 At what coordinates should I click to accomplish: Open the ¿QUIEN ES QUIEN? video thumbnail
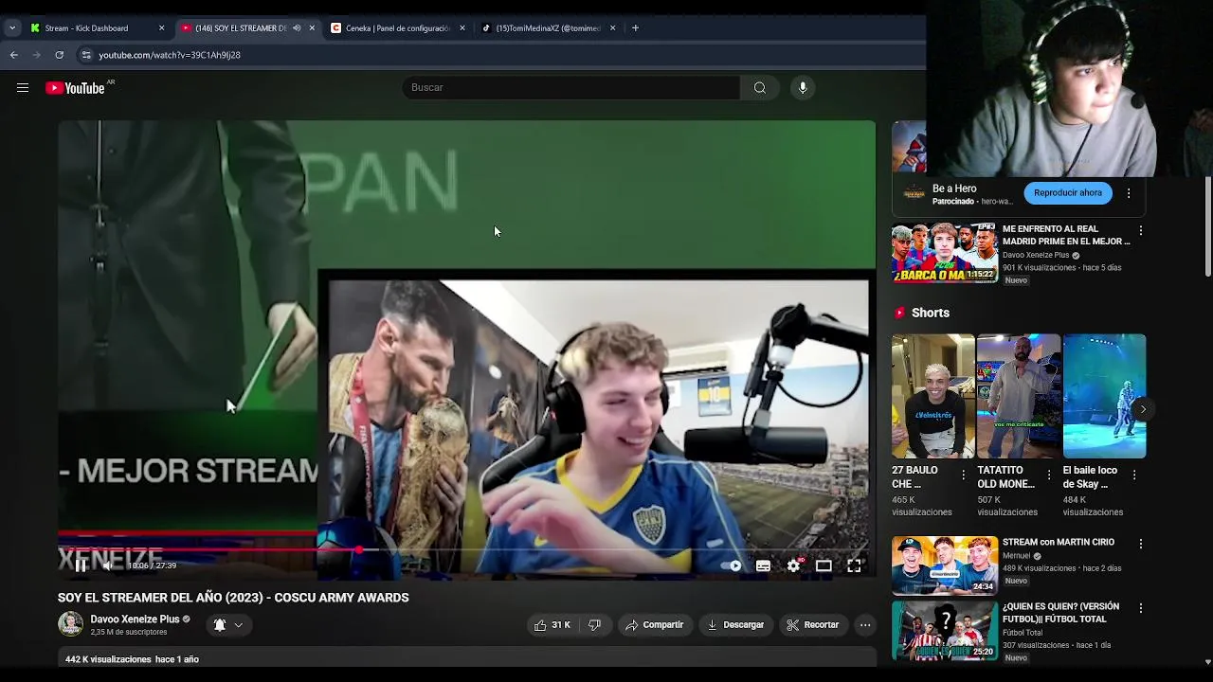click(x=945, y=630)
